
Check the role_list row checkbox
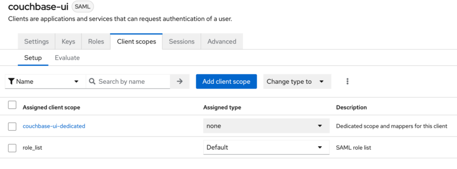[12, 148]
